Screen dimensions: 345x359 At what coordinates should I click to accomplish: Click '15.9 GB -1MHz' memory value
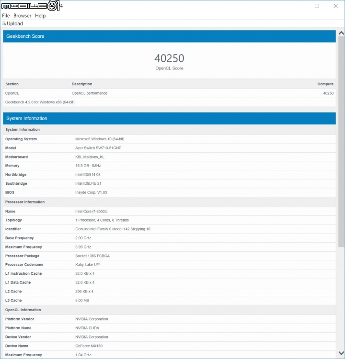(88, 166)
